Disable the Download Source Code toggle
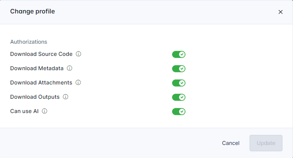 click(x=179, y=54)
